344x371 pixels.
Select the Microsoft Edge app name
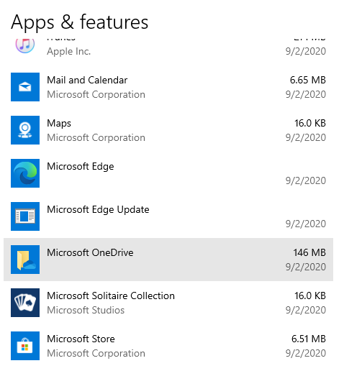pyautogui.click(x=81, y=167)
